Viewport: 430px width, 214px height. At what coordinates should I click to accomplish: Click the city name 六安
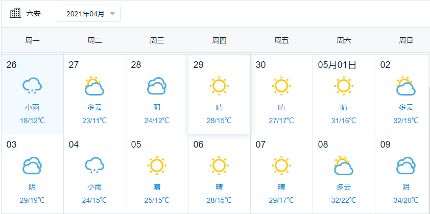point(34,14)
